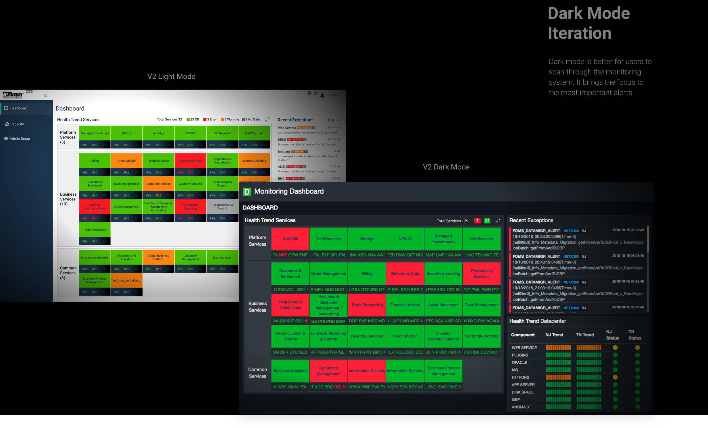
Task: Expand Health Trend Services in dark dashboard
Action: (x=498, y=221)
